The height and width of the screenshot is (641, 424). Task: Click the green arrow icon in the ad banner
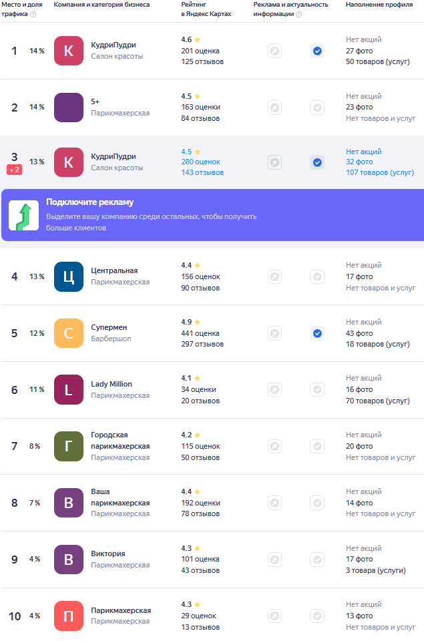click(x=24, y=216)
